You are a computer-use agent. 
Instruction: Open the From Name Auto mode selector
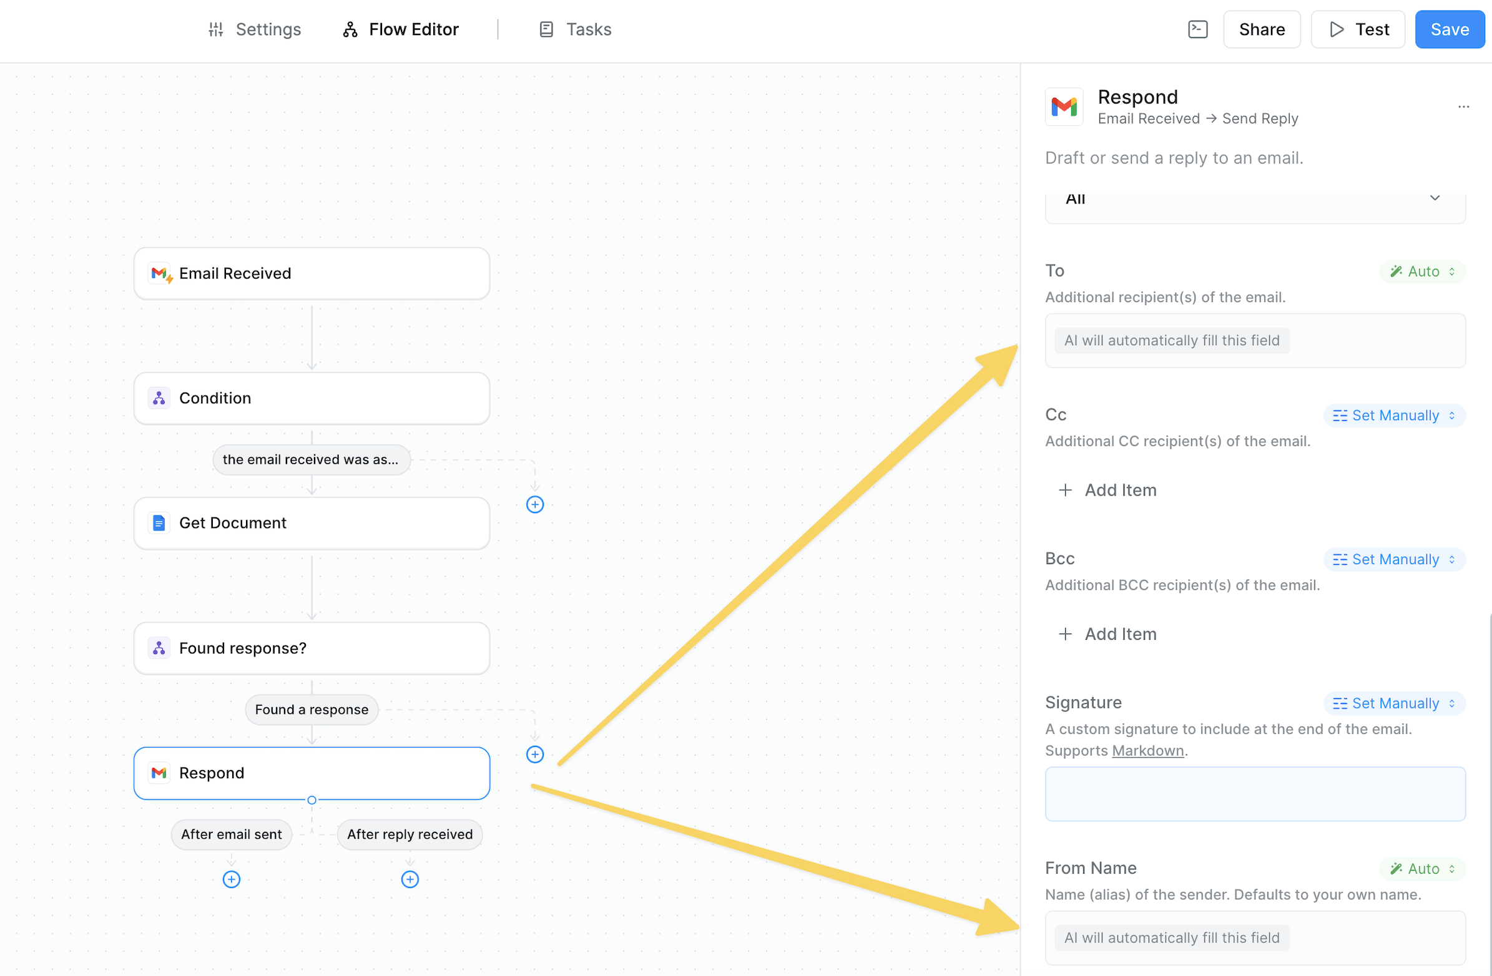coord(1422,868)
